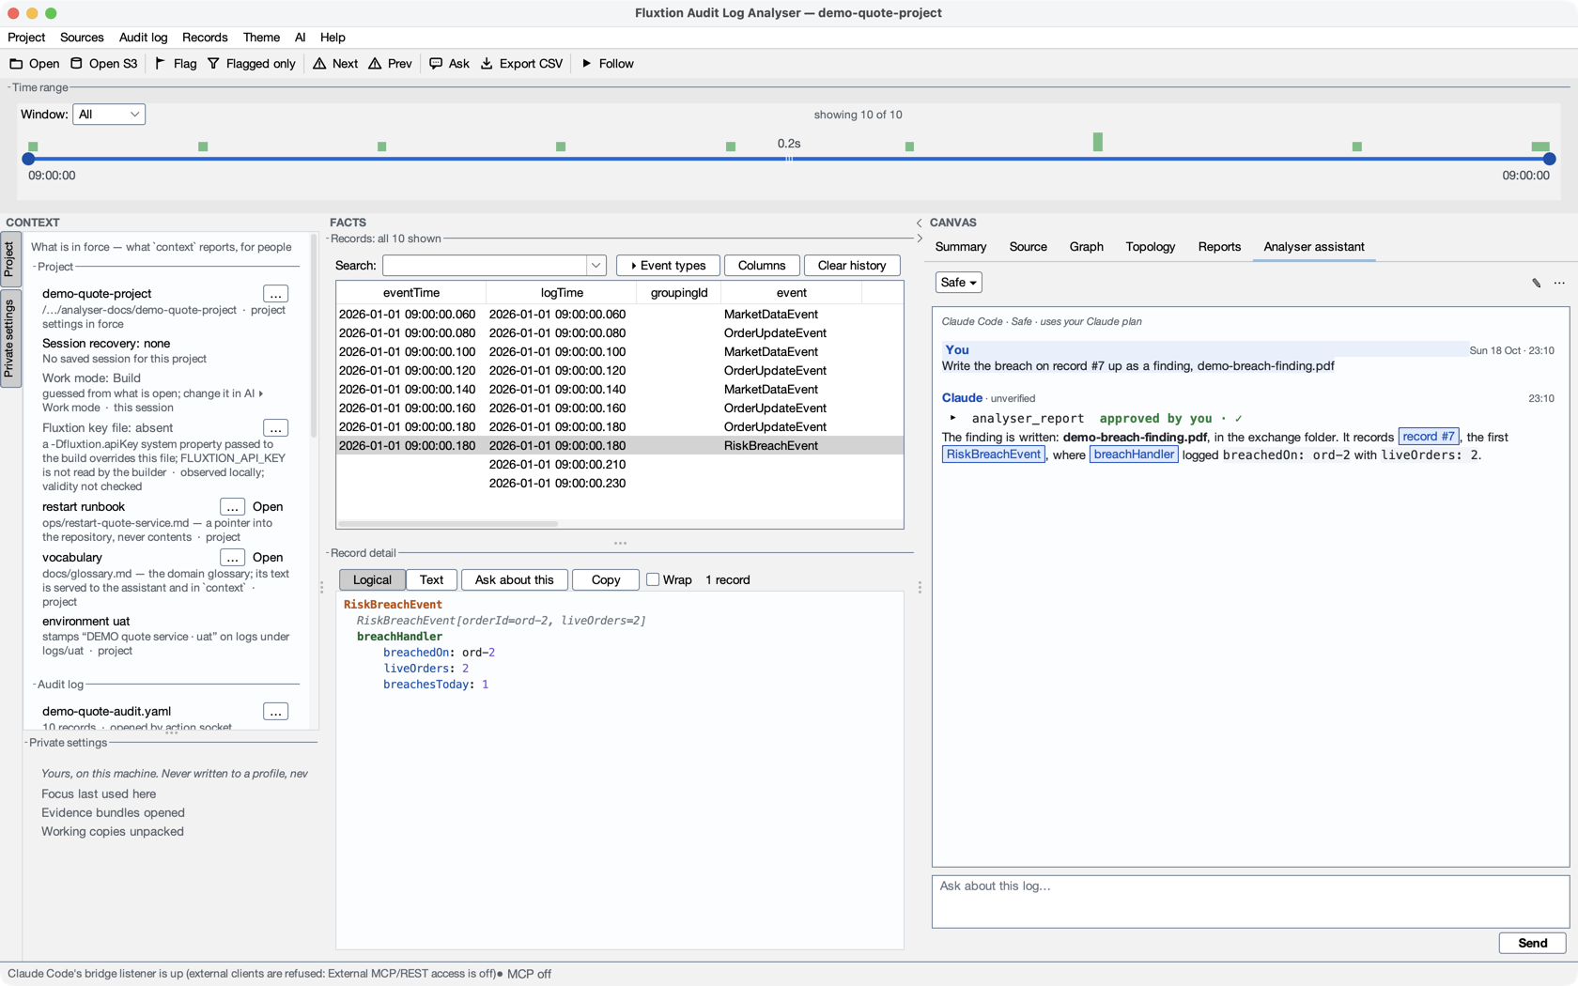The height and width of the screenshot is (986, 1578).
Task: Switch to the Topology tab
Action: (x=1150, y=247)
